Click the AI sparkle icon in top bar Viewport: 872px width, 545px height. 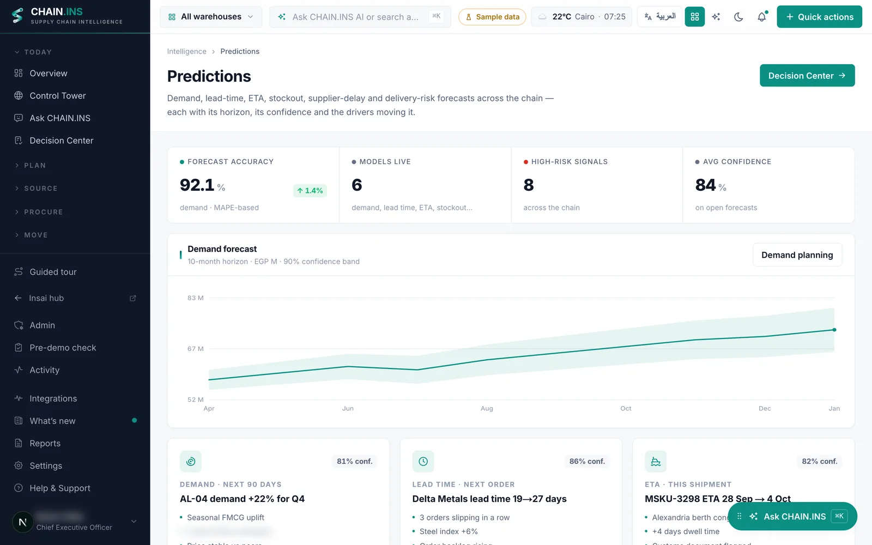(x=716, y=17)
